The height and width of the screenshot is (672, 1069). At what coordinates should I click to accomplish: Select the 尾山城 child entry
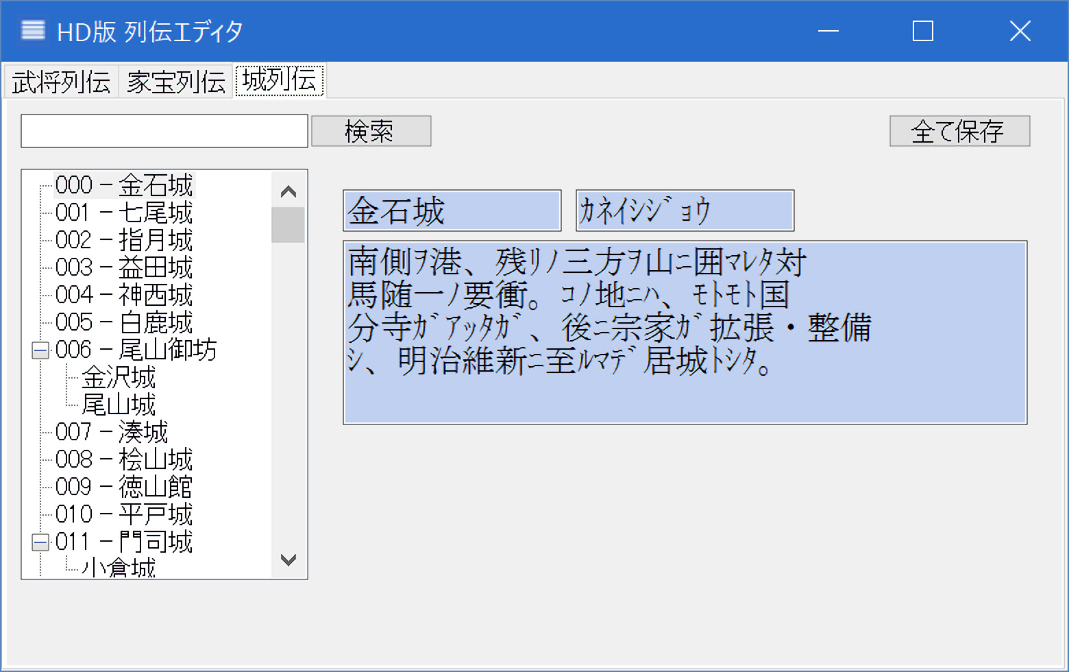[x=119, y=405]
